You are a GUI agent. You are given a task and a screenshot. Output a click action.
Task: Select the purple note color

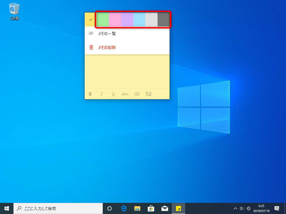[x=127, y=20]
